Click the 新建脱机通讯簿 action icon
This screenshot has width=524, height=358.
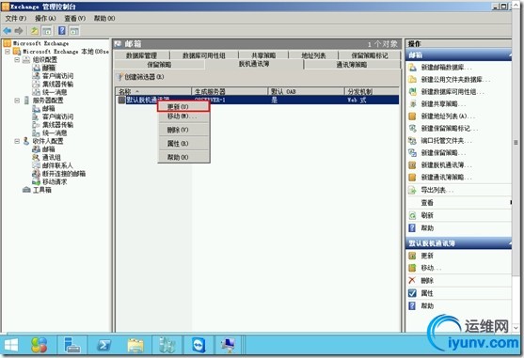413,164
